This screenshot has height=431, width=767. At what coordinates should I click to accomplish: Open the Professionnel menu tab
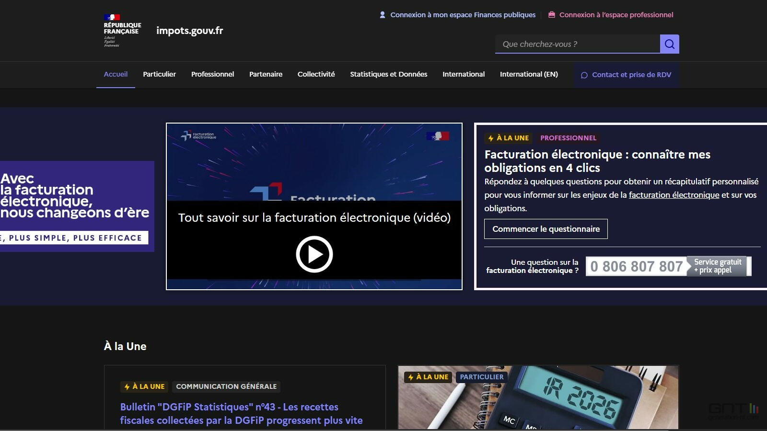pos(212,74)
